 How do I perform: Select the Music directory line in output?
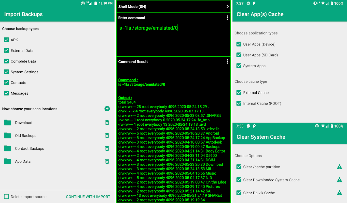tap(167, 173)
